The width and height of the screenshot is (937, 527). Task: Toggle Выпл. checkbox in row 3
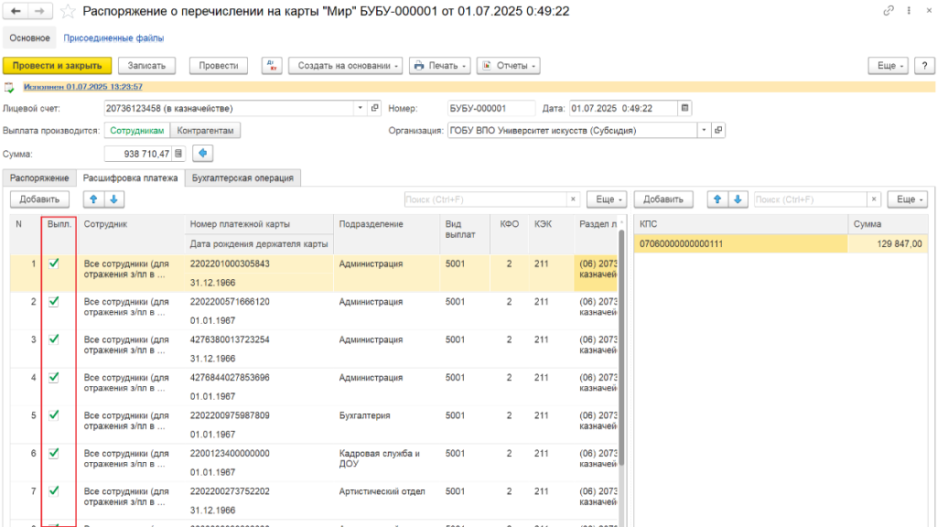pos(54,339)
